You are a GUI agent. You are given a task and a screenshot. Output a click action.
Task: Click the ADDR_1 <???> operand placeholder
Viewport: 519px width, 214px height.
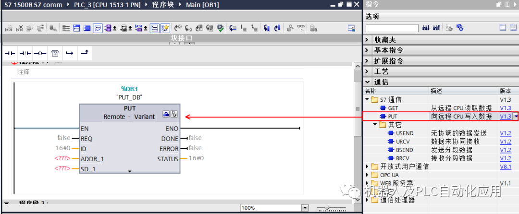click(62, 158)
